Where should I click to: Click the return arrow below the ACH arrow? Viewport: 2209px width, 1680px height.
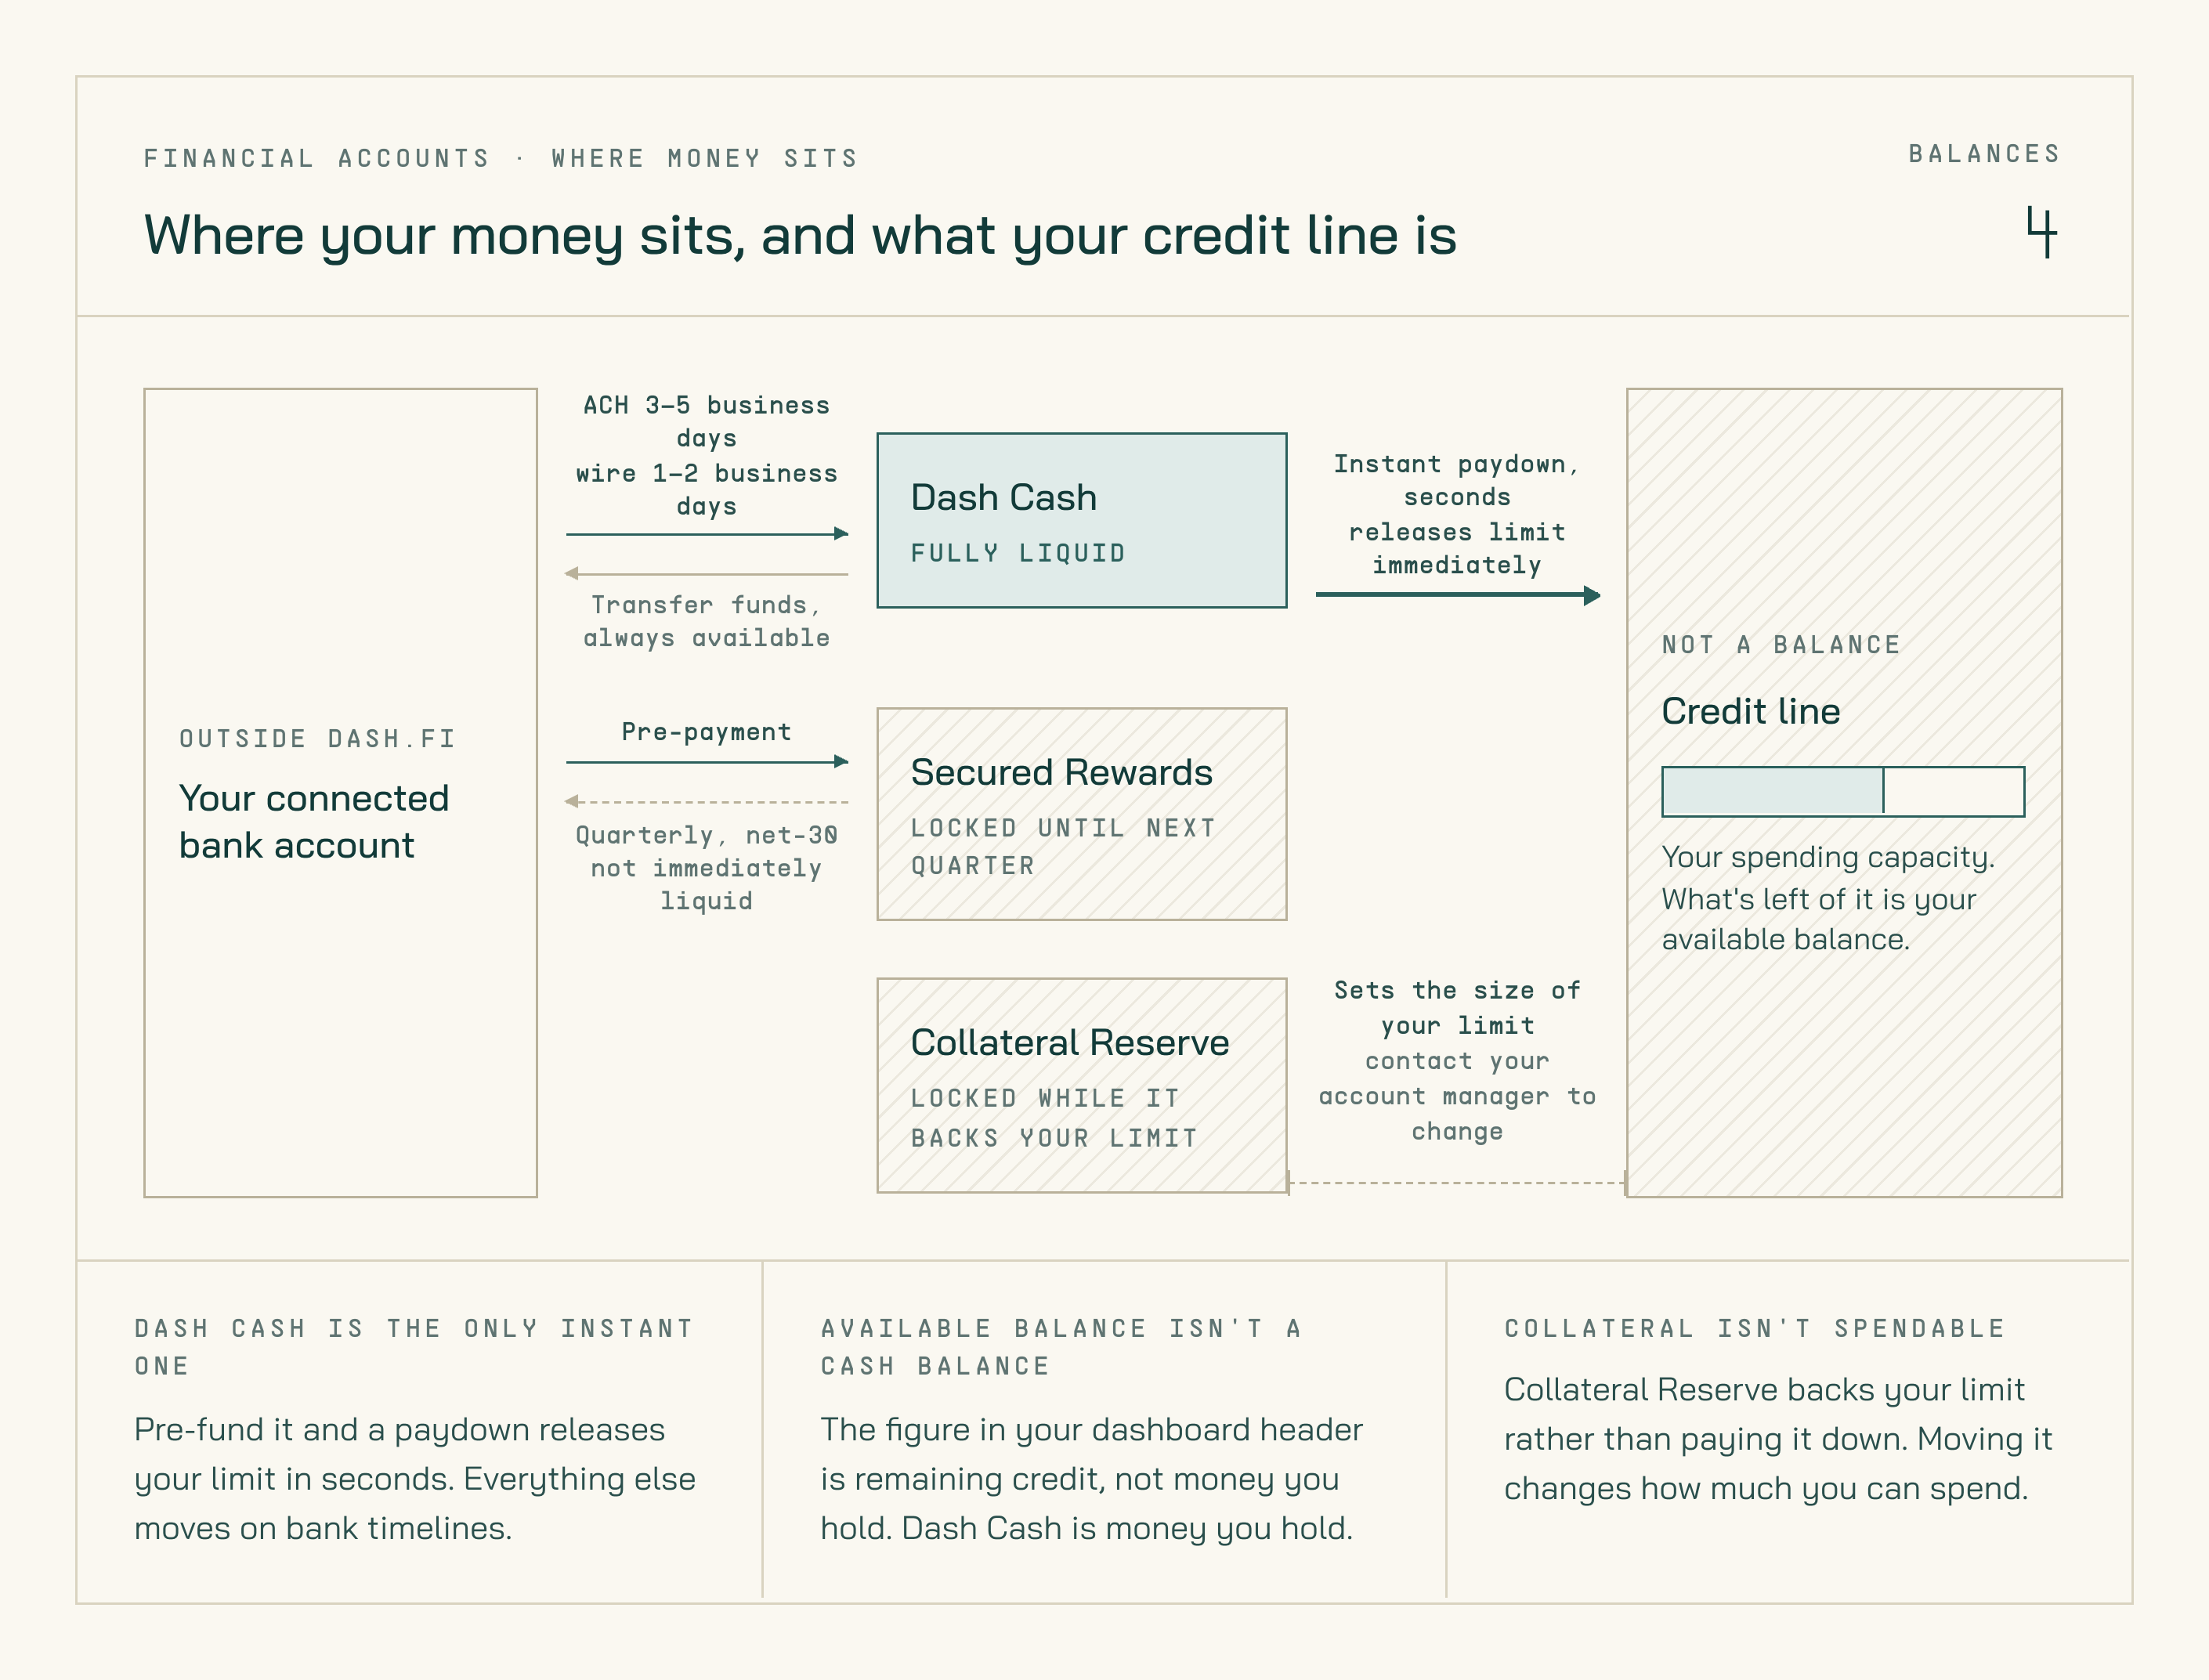pos(707,574)
